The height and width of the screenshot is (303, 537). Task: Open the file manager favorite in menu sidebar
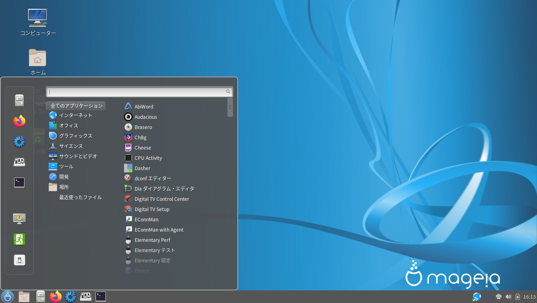pos(19,100)
